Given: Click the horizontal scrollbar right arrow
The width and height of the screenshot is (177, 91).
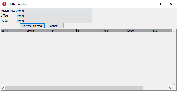Looking at the screenshot, I should click(170, 88).
